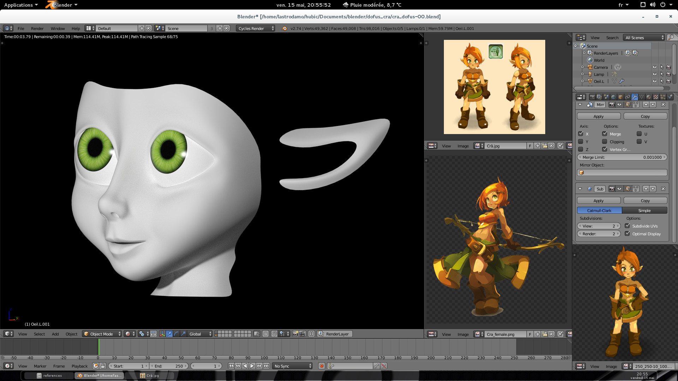Toggle Optimal Display checkbox
The image size is (678, 381).
pyautogui.click(x=627, y=234)
